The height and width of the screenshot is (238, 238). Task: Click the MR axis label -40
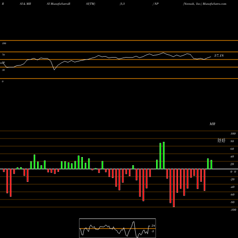pyautogui.click(x=232, y=187)
